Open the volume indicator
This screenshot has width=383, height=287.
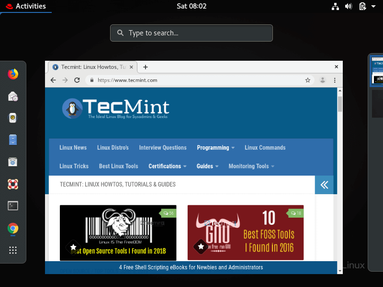(349, 6)
